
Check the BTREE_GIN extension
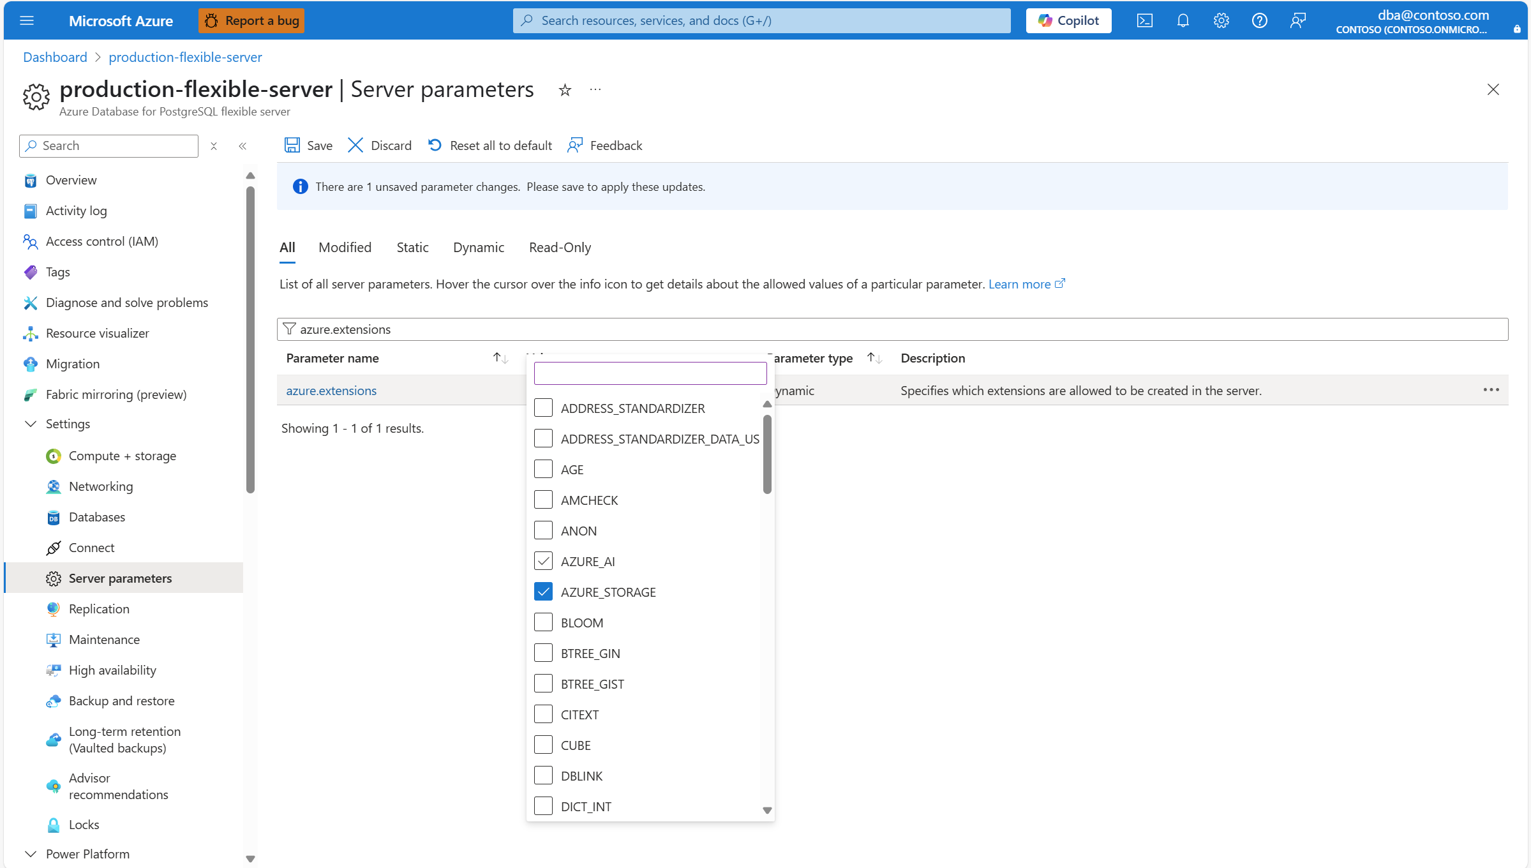(543, 653)
